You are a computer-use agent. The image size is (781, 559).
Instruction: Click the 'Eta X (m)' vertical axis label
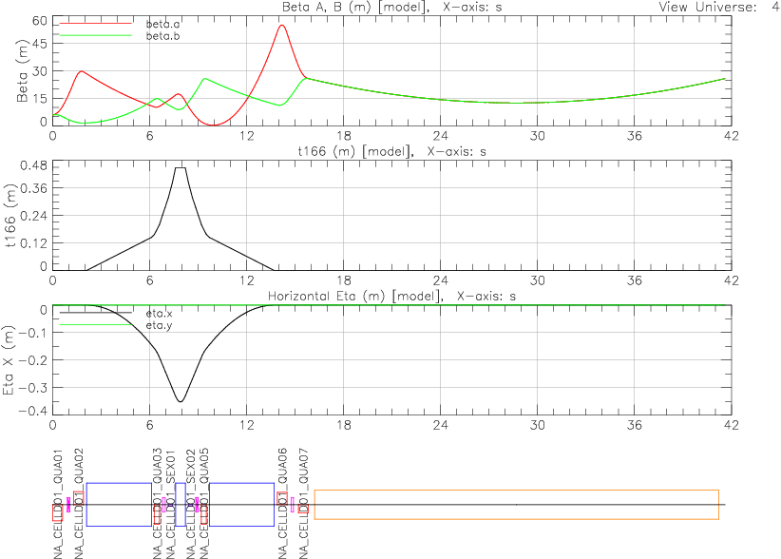coord(9,360)
